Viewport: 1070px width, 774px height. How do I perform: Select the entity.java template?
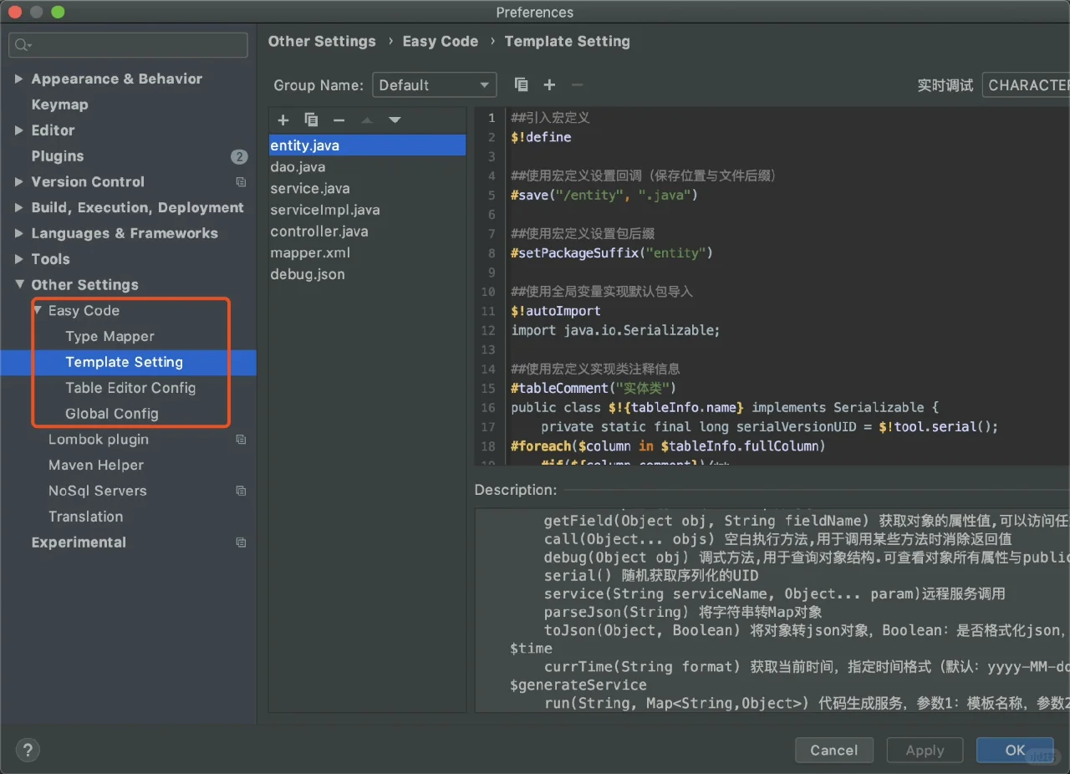(367, 145)
